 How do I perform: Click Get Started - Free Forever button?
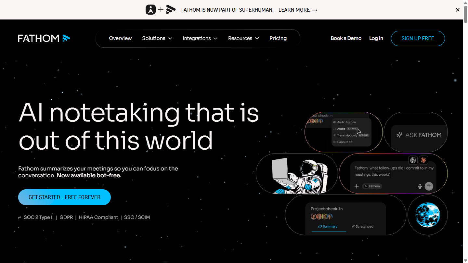pos(64,197)
